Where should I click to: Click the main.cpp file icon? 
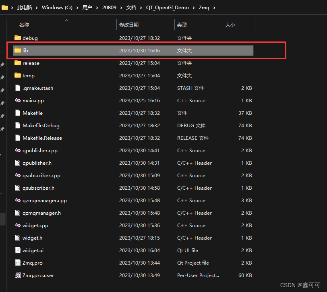[18, 101]
